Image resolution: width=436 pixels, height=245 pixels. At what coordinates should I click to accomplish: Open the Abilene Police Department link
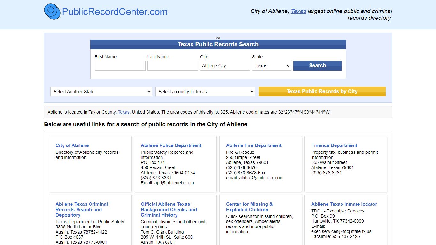pyautogui.click(x=171, y=145)
